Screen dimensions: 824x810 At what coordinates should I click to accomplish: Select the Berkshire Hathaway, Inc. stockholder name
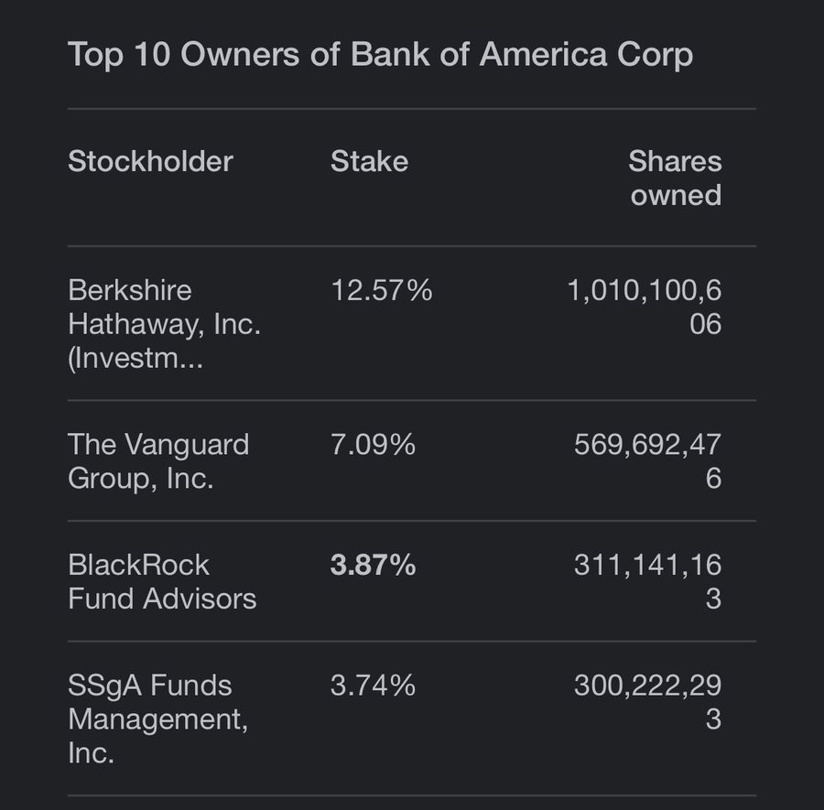tap(164, 324)
